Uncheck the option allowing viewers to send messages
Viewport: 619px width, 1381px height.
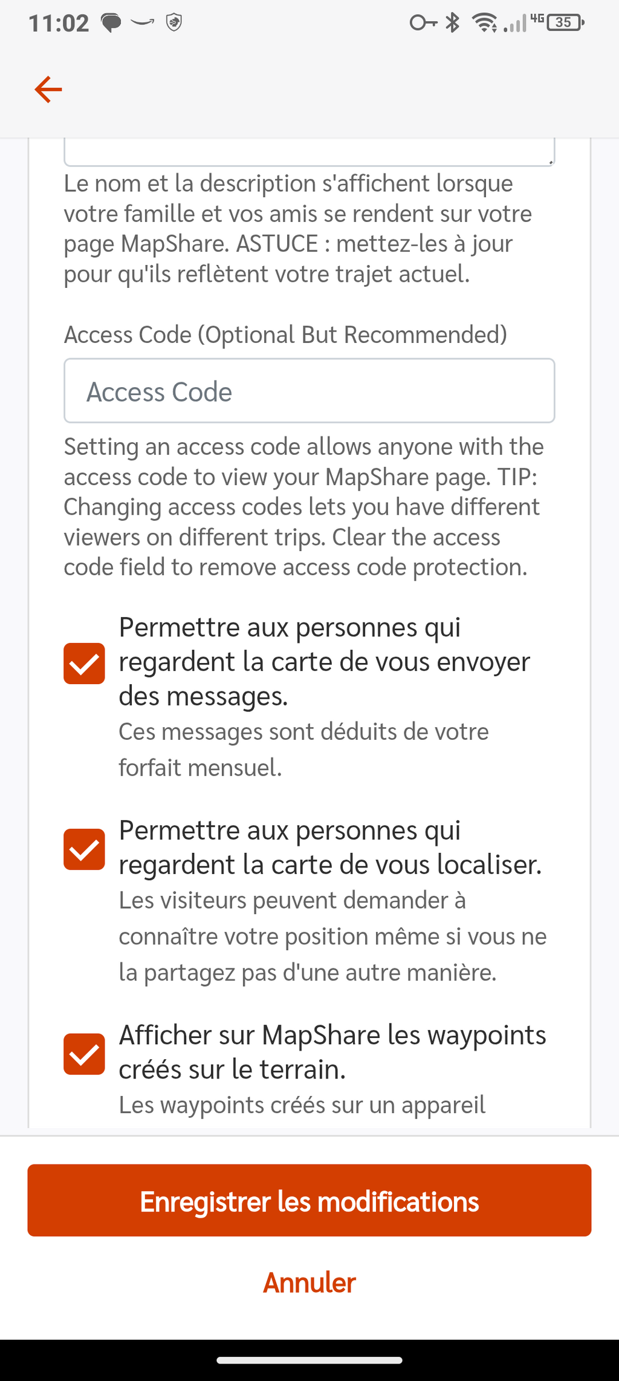(84, 663)
